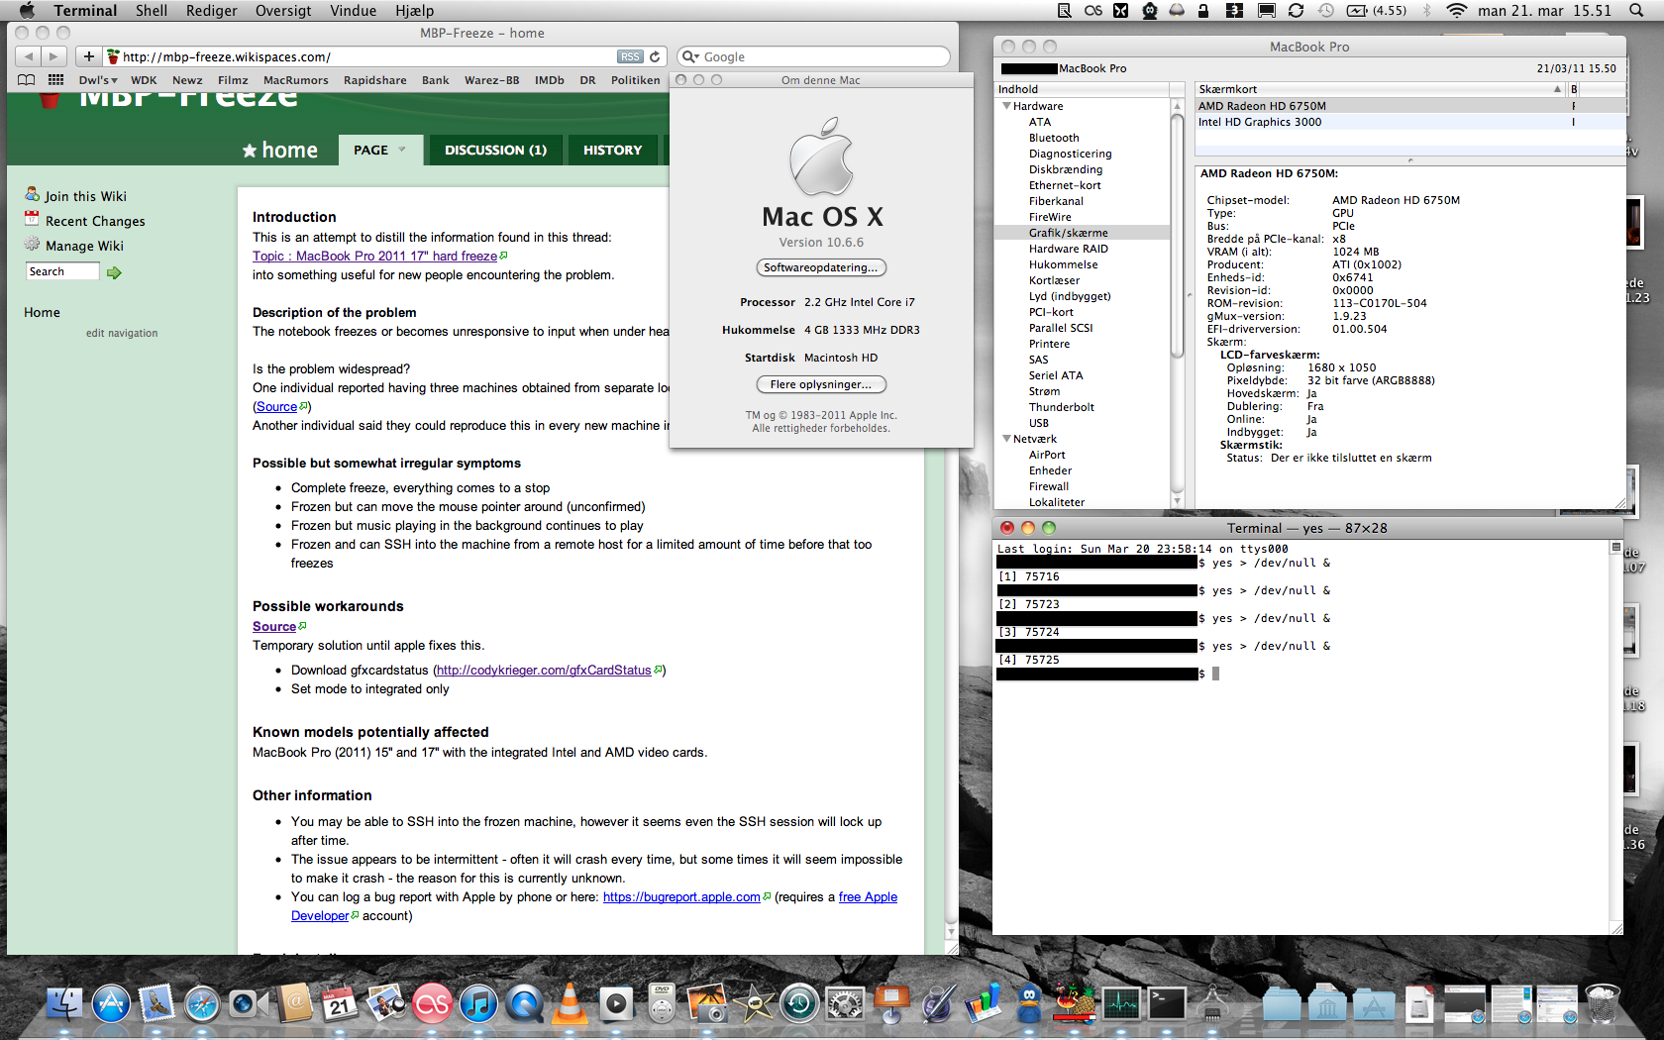Screen dimensions: 1664x1040
Task: Open the Rediger menu
Action: point(212,11)
